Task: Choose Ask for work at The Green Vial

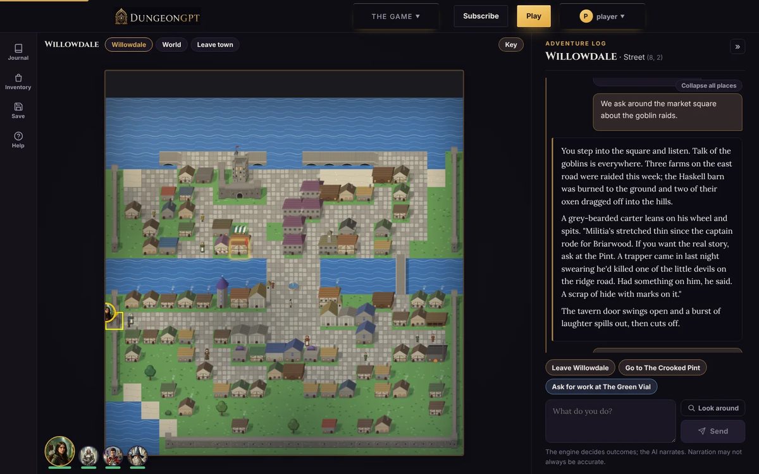Action: [x=602, y=387]
